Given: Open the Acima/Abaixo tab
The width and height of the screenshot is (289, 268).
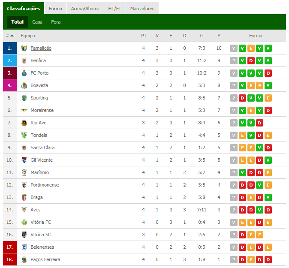Looking at the screenshot, I should tap(85, 9).
